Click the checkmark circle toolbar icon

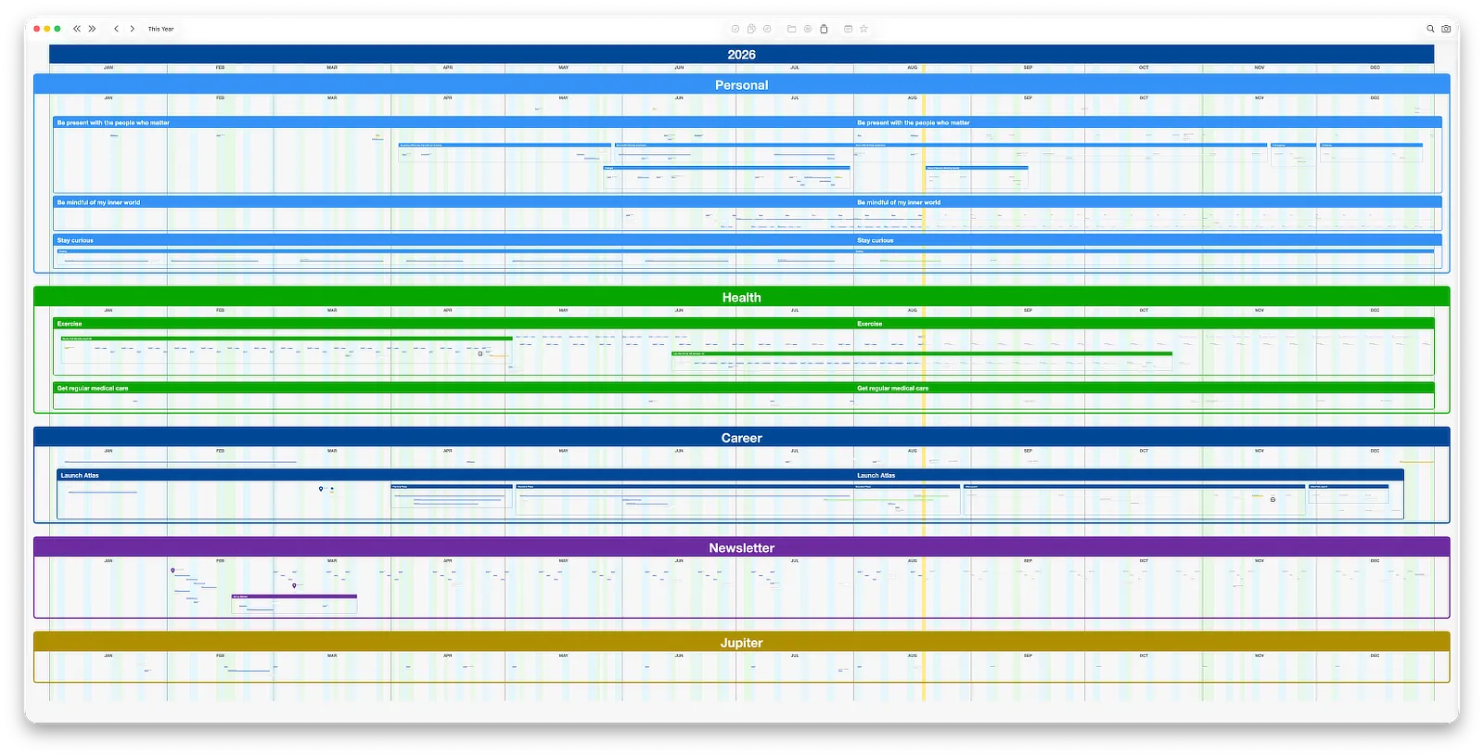tap(736, 29)
